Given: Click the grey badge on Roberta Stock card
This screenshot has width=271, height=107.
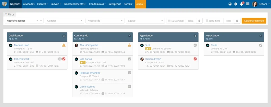Looking at the screenshot, I should coord(60,59).
